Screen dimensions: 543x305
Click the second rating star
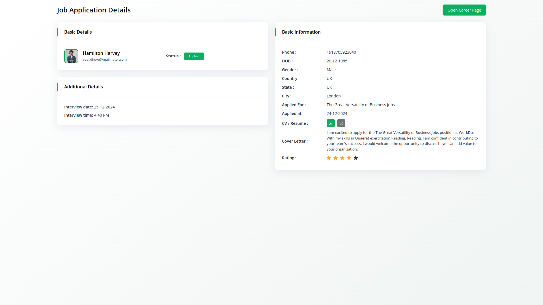tap(335, 158)
